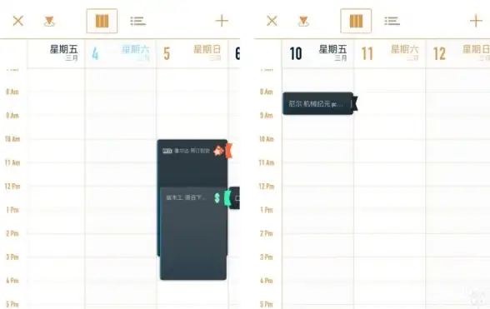This screenshot has width=490, height=309.
Task: Close the calendar screen showing days 4 and 5
Action: 18,21
